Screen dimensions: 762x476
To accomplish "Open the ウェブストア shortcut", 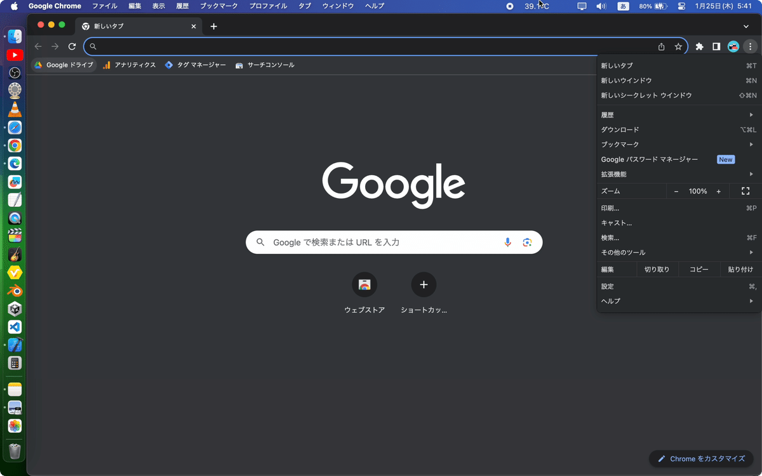I will (x=364, y=293).
